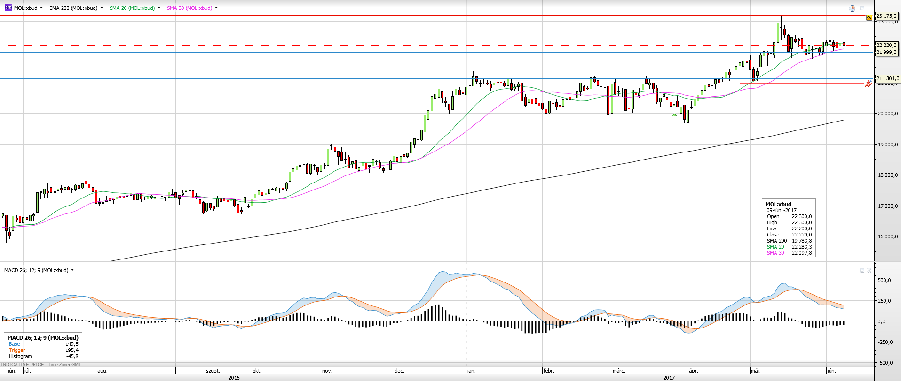The height and width of the screenshot is (381, 901).
Task: Click the 20 000,0 price axis label
Action: [x=888, y=114]
